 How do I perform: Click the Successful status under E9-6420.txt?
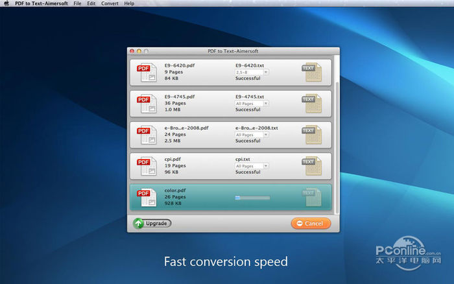pyautogui.click(x=248, y=78)
